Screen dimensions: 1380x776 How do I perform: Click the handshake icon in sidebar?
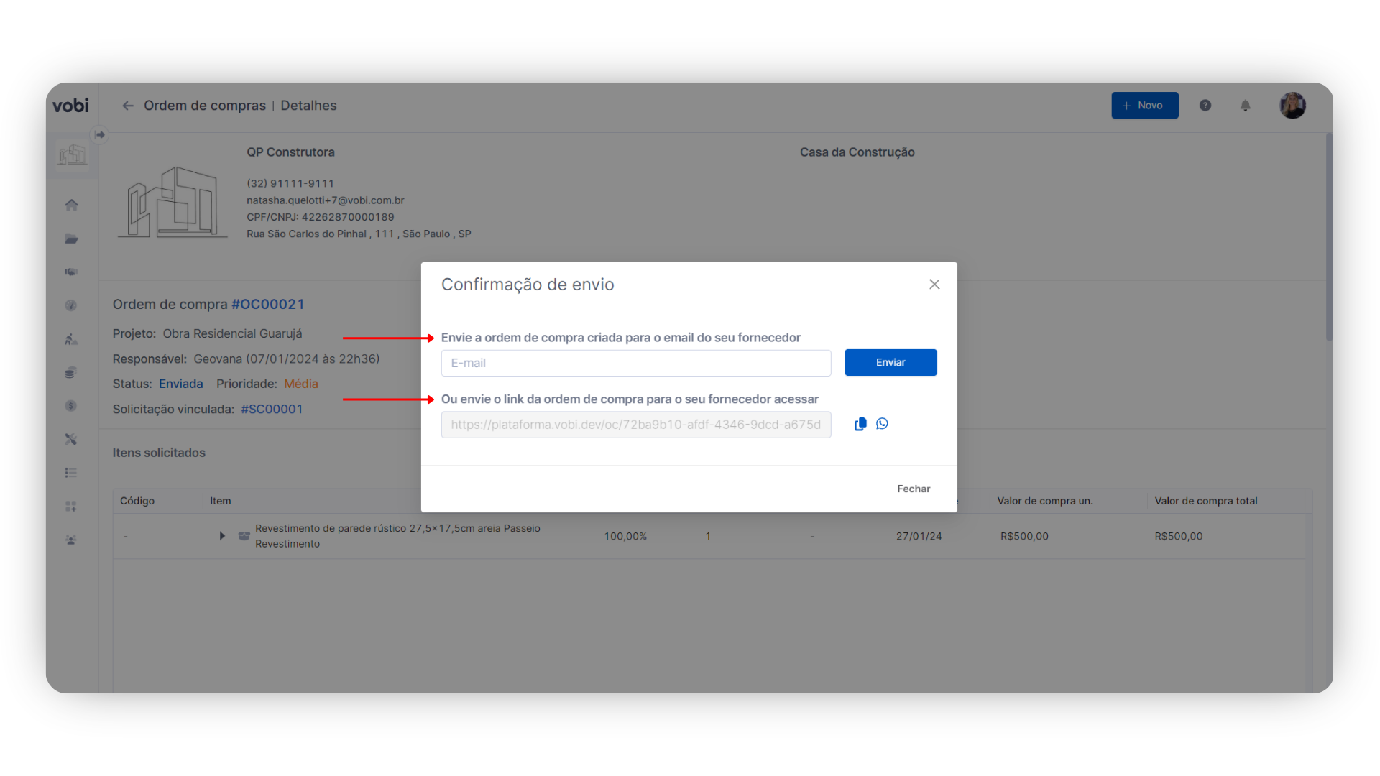71,272
